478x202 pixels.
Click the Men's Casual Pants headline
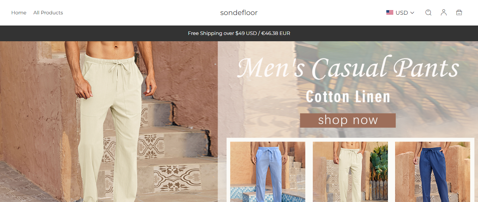click(x=348, y=68)
